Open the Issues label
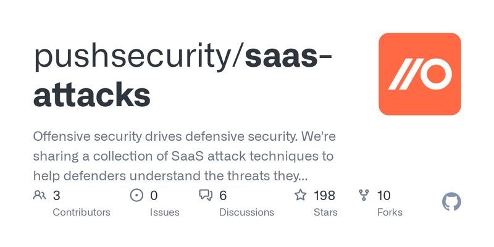Image resolution: width=494 pixels, height=247 pixels. tap(164, 212)
